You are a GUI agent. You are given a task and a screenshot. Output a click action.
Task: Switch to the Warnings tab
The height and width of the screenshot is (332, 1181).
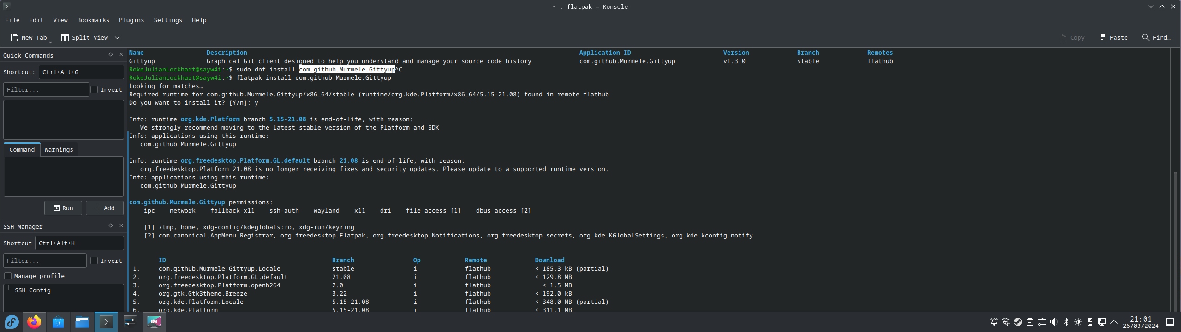pyautogui.click(x=59, y=149)
